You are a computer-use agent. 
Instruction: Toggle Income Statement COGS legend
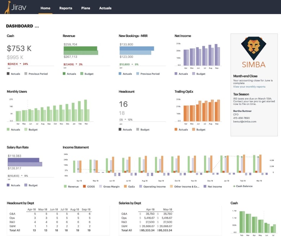(89, 186)
